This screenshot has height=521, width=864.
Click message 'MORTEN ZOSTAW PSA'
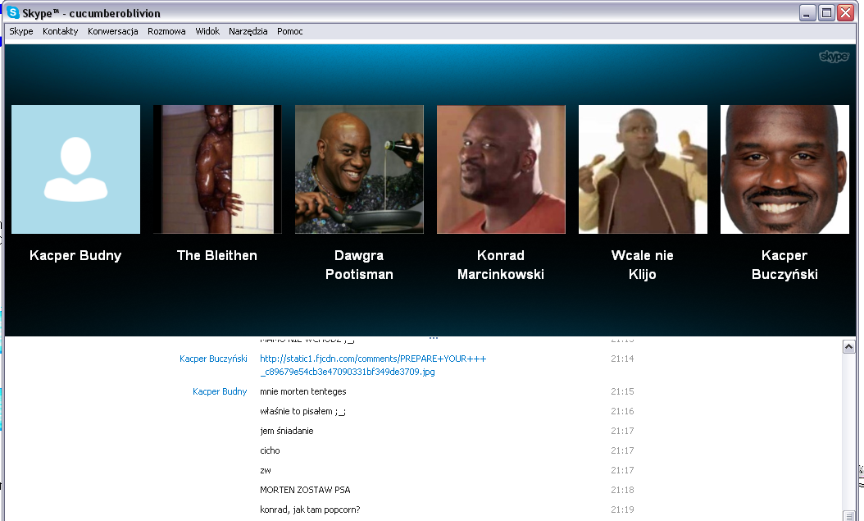(305, 490)
